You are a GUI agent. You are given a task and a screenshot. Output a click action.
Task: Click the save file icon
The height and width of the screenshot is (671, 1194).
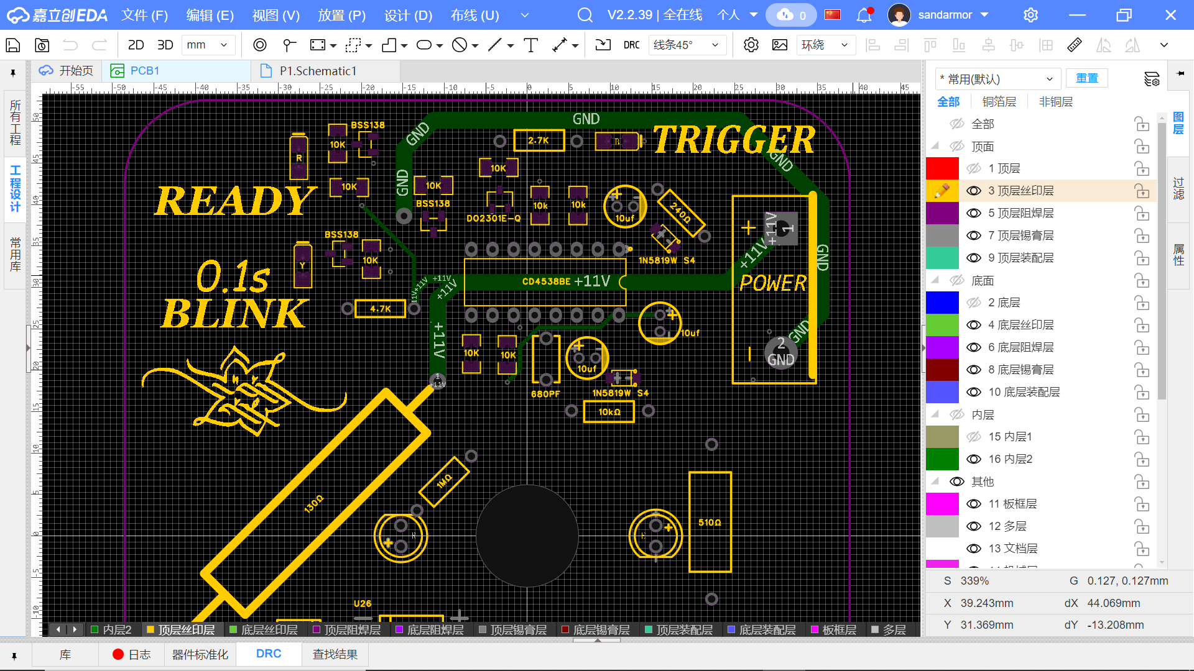[x=13, y=45]
